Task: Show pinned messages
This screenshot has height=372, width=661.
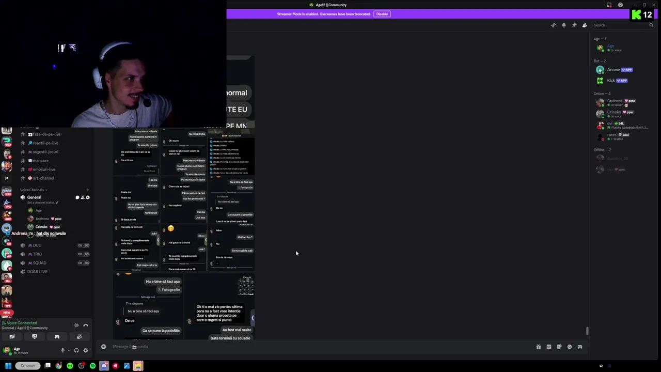Action: pyautogui.click(x=574, y=25)
